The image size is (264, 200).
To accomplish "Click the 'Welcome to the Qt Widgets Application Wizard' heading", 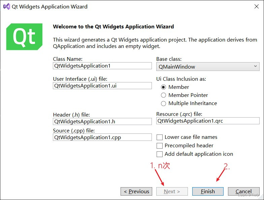I will coord(113,26).
